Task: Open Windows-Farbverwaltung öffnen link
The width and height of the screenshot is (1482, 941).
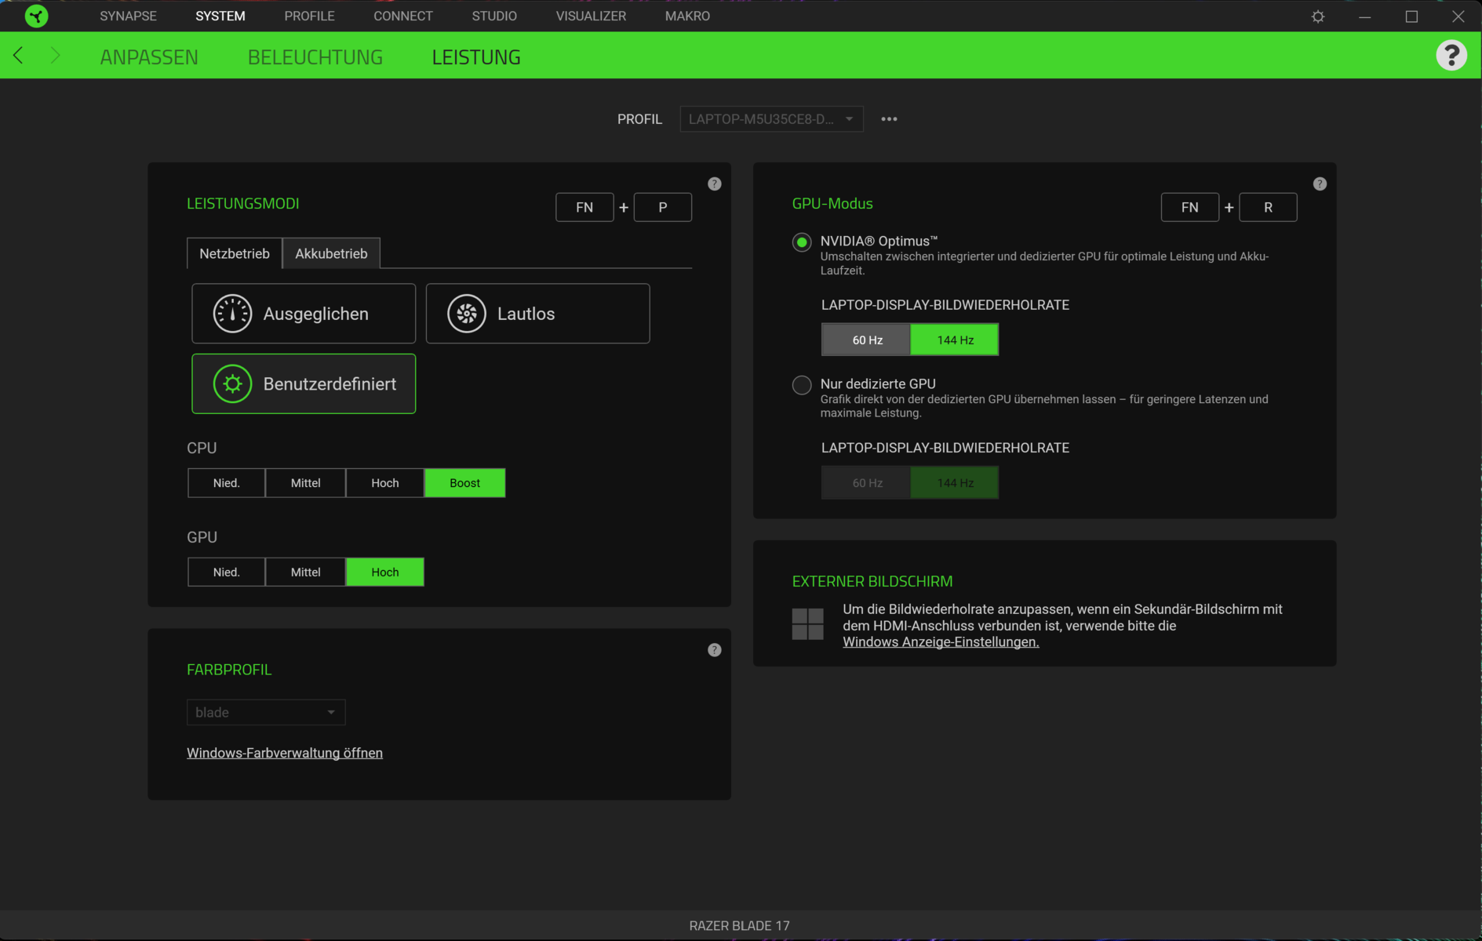Action: pyautogui.click(x=285, y=753)
